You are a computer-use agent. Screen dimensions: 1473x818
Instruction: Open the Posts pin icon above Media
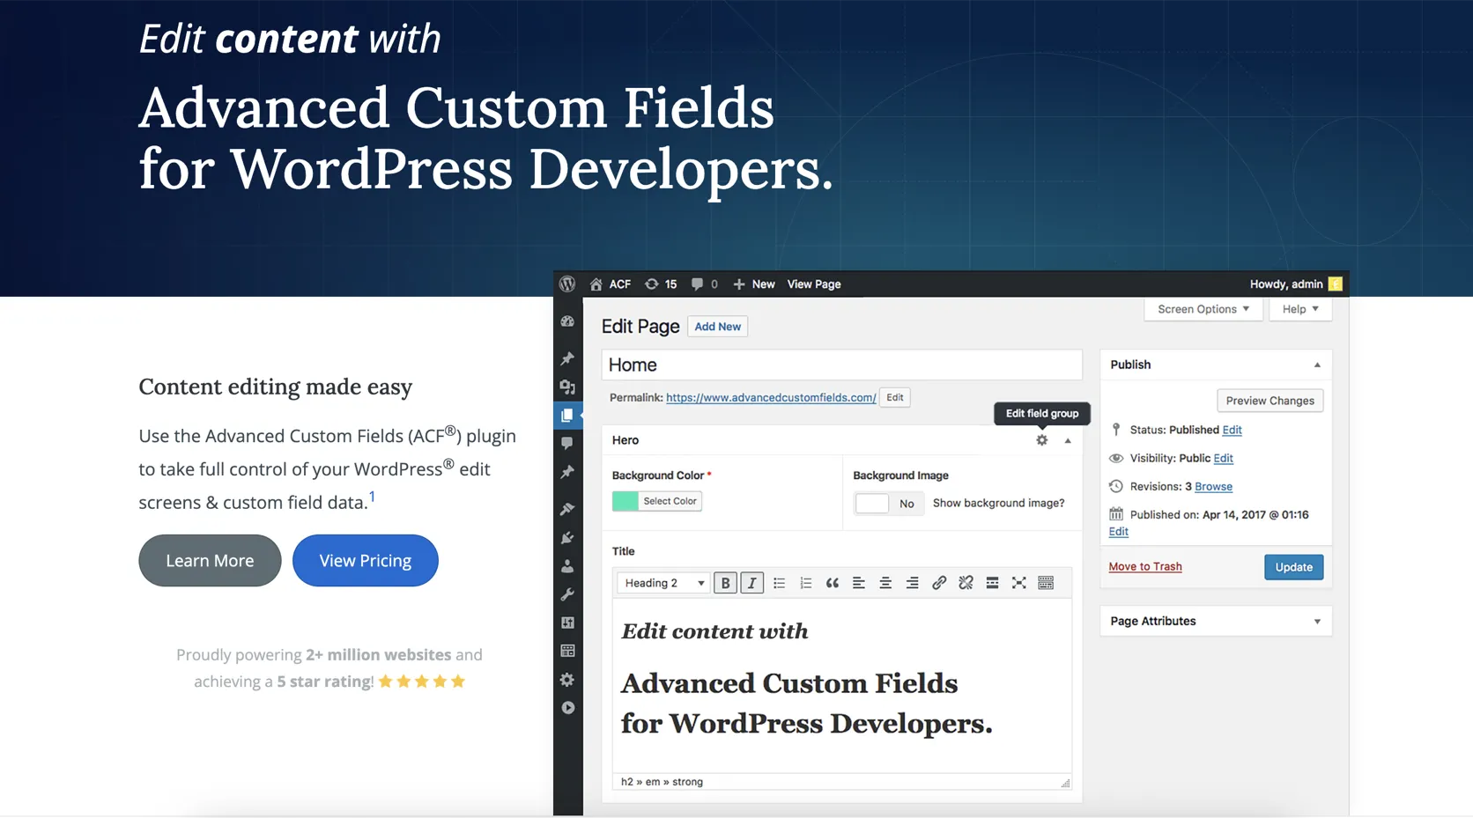[x=567, y=358]
